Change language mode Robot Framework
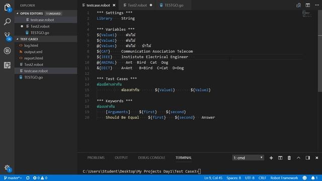Viewport: 322px width, 181px height. pos(284,178)
